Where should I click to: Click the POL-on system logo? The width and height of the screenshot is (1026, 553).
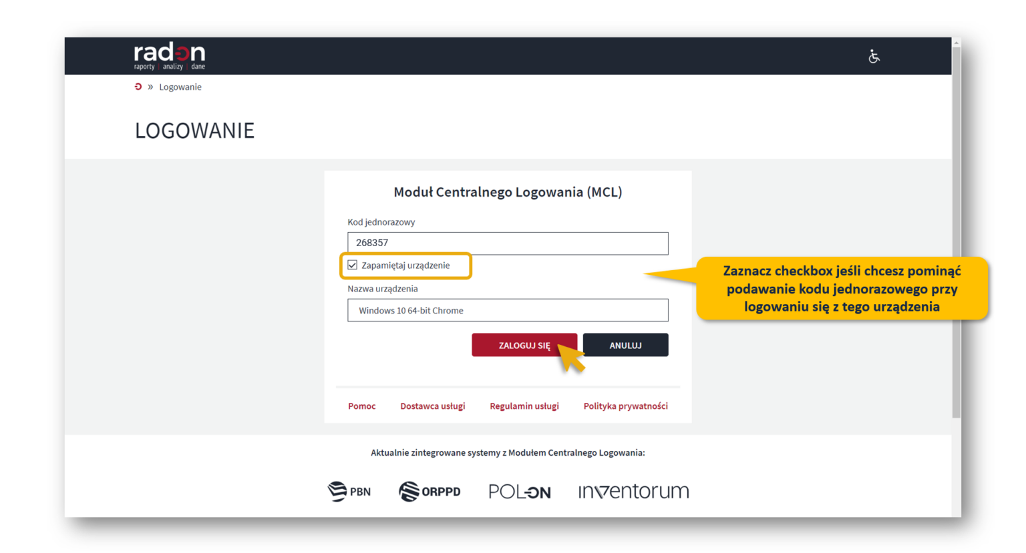(x=519, y=492)
